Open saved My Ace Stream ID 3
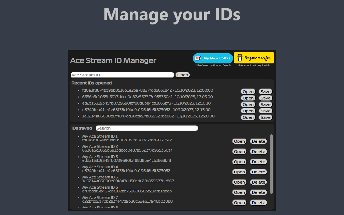Image resolution: width=344 pixels, height=215 pixels. [x=239, y=162]
